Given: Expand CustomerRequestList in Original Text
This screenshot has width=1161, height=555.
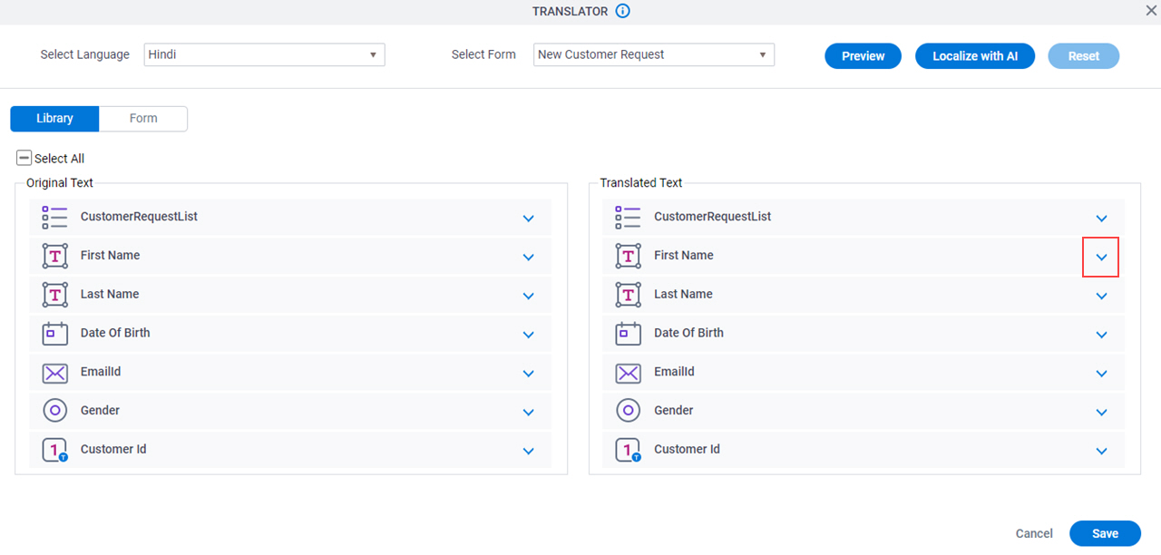Looking at the screenshot, I should click(x=529, y=219).
